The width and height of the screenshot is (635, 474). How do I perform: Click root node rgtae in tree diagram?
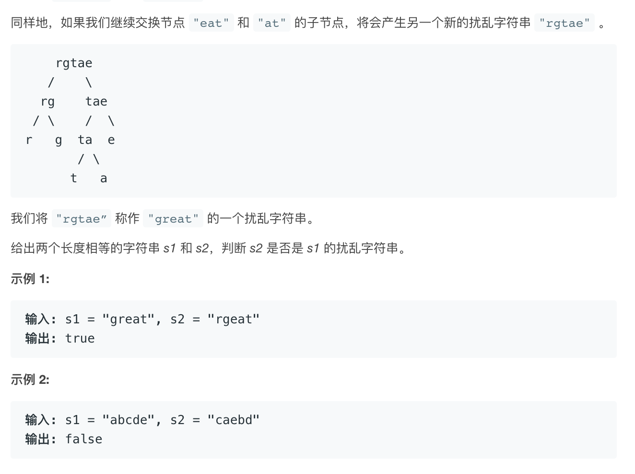pyautogui.click(x=74, y=63)
